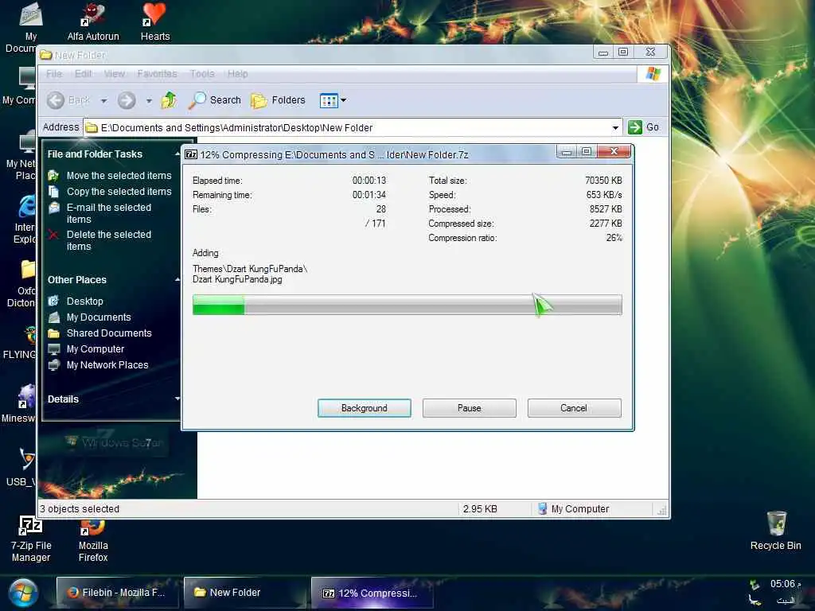Toggle the Folders pane in Explorer
Image resolution: width=815 pixels, height=611 pixels.
tap(278, 100)
